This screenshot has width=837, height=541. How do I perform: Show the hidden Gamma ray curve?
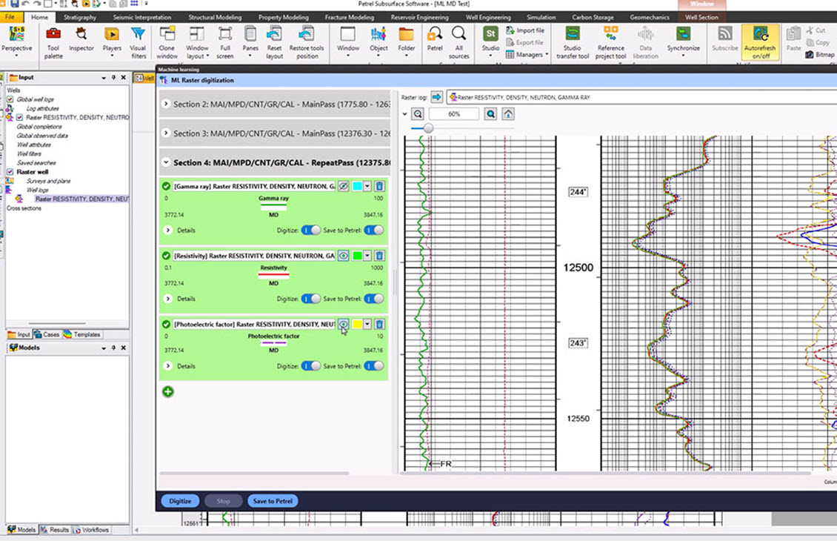click(x=344, y=187)
